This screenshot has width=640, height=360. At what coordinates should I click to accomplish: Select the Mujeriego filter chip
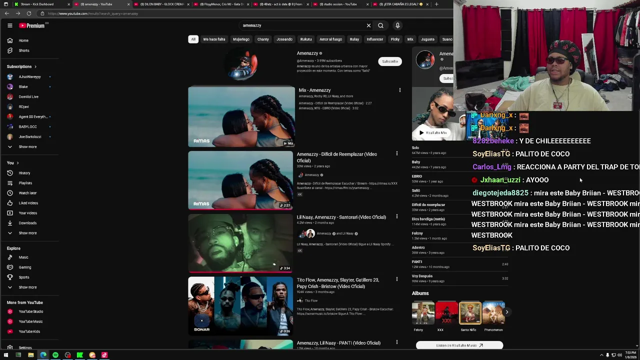pos(241,39)
